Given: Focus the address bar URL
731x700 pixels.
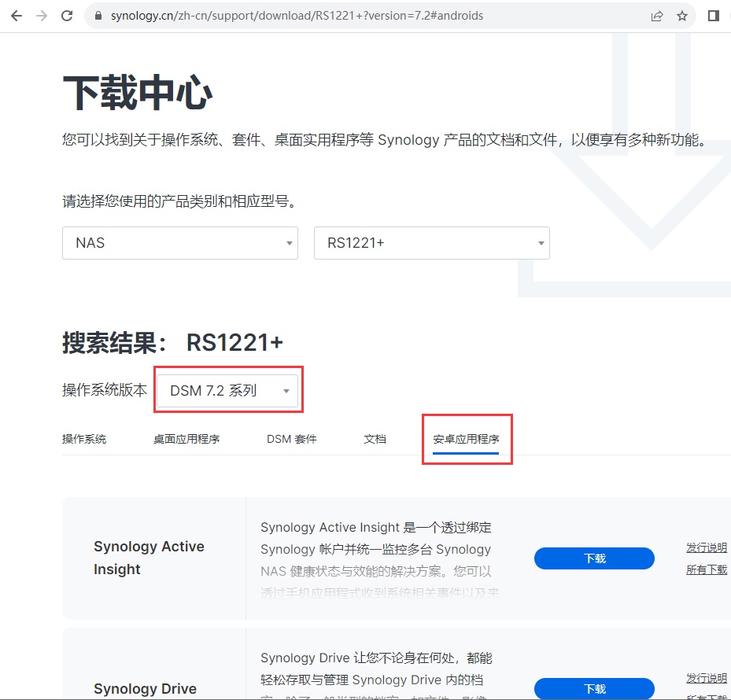Looking at the screenshot, I should [x=297, y=16].
